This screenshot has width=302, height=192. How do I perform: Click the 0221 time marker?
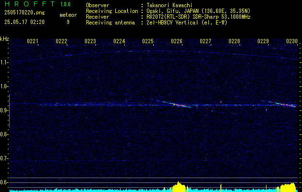coord(33,41)
